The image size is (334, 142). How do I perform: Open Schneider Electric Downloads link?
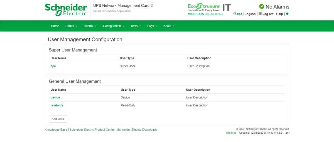click(137, 129)
